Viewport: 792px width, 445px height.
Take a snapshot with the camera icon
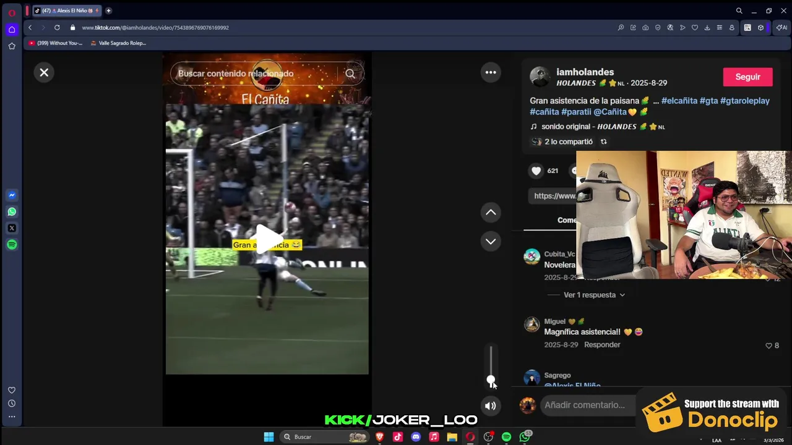pyautogui.click(x=645, y=27)
